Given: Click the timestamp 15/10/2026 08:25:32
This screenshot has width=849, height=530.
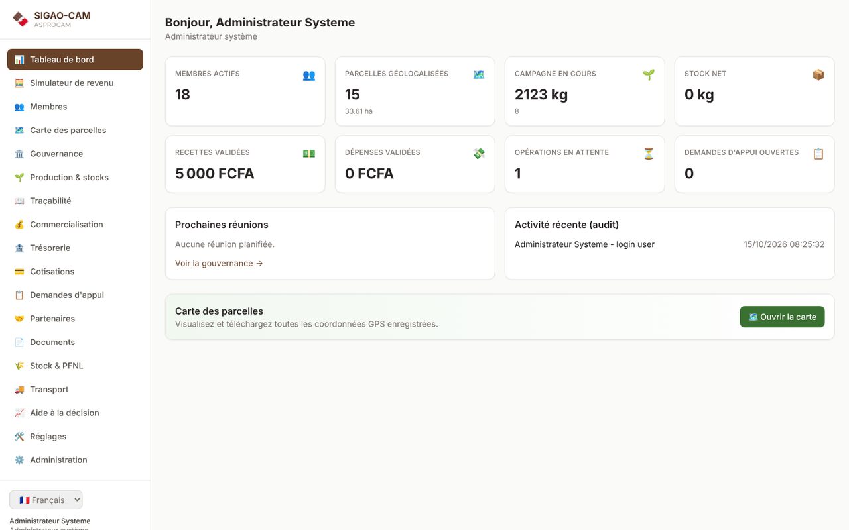Looking at the screenshot, I should click(x=784, y=244).
